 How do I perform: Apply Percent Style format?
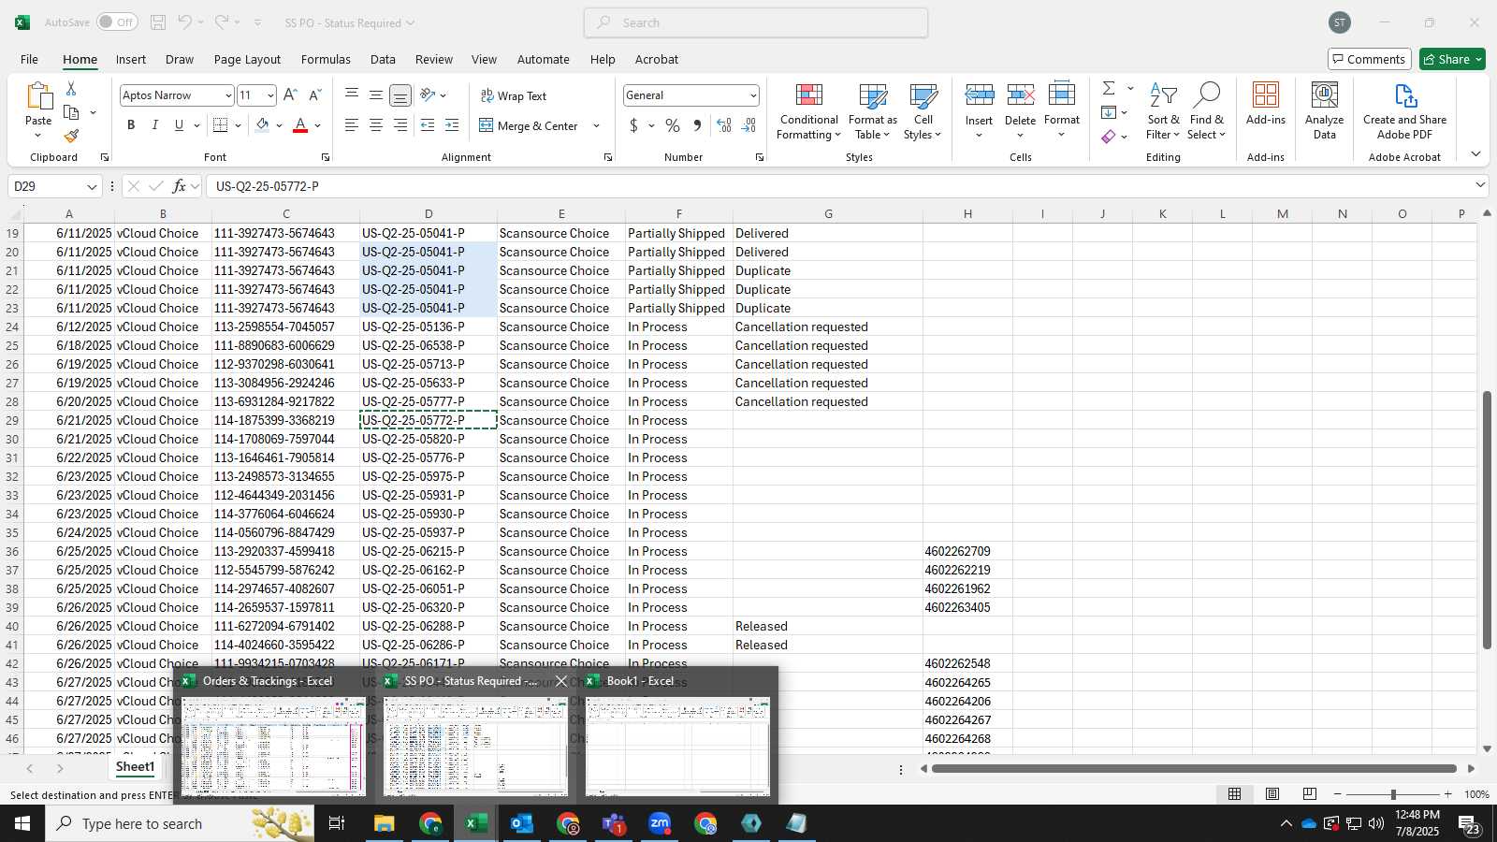tap(673, 125)
